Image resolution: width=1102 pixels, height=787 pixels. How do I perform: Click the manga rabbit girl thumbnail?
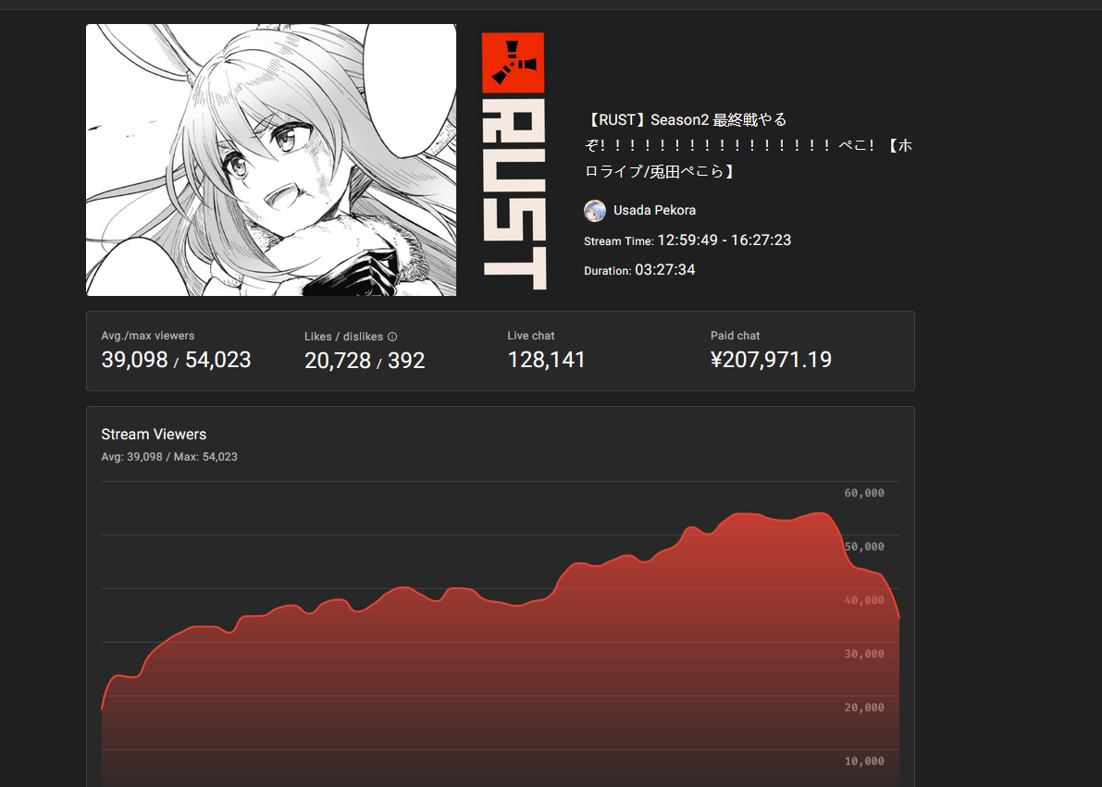point(271,160)
